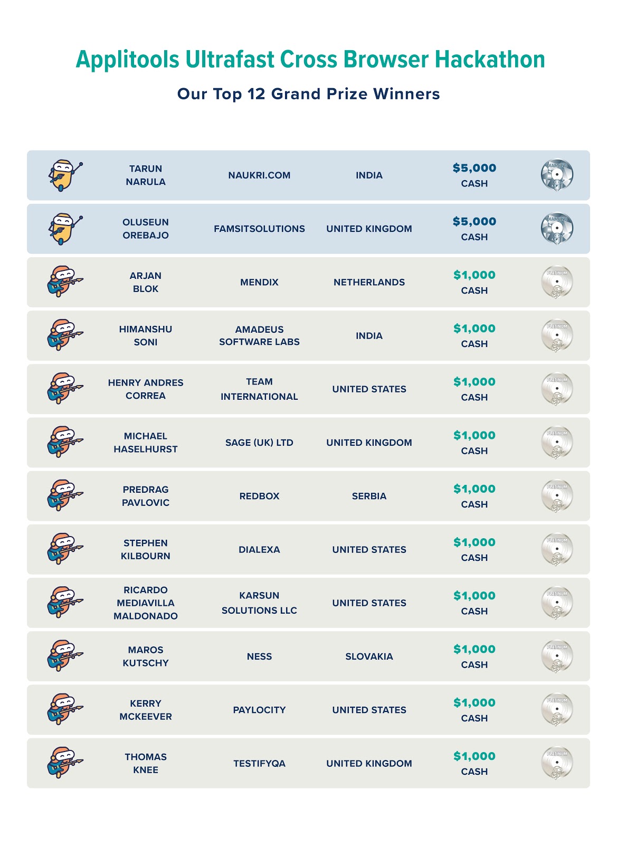This screenshot has width=617, height=845.
Task: Click the Platinum disc badge in TestifyQA row
Action: click(x=557, y=763)
